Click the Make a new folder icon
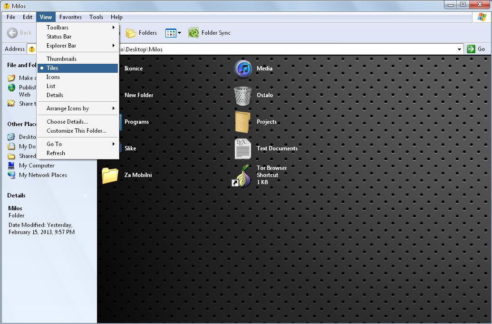Image resolution: width=492 pixels, height=324 pixels. tap(11, 78)
